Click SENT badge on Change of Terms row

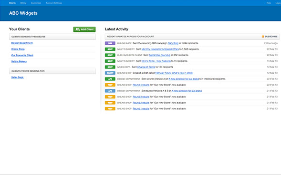tap(110, 67)
